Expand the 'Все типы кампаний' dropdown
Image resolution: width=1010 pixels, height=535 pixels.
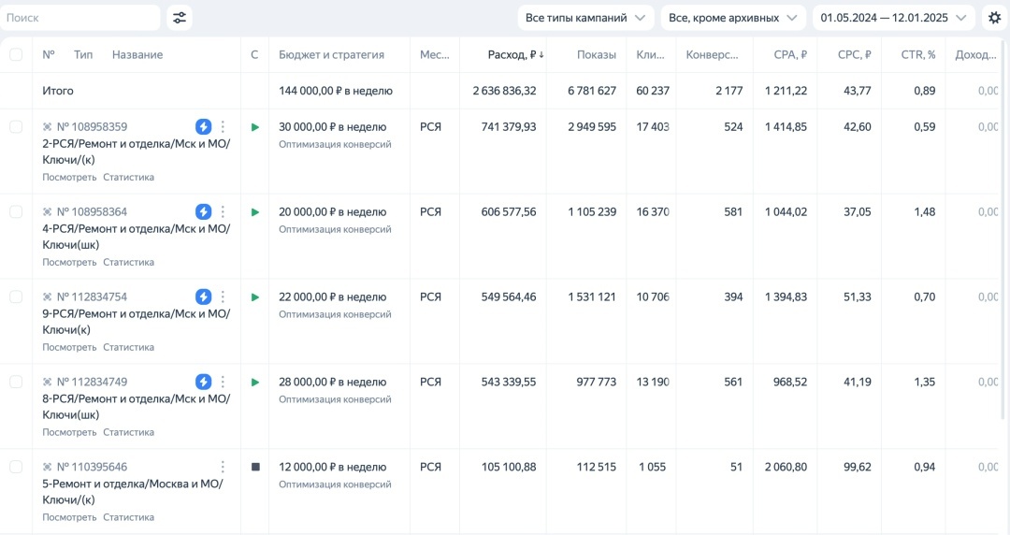[585, 18]
